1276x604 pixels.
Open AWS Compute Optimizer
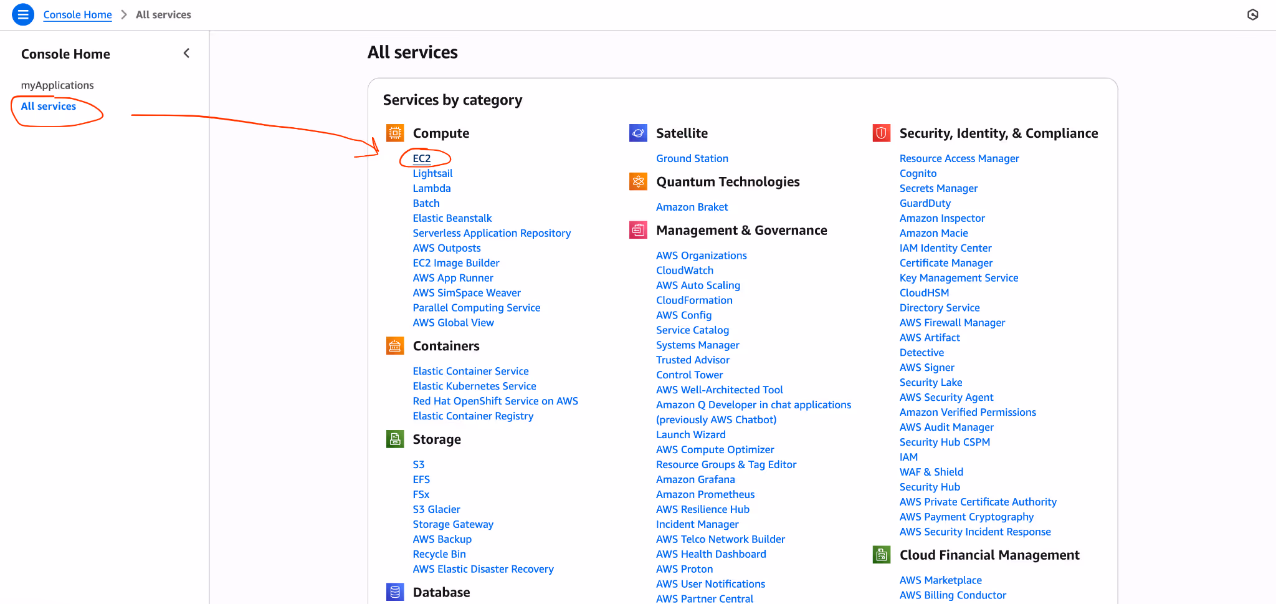pos(715,450)
